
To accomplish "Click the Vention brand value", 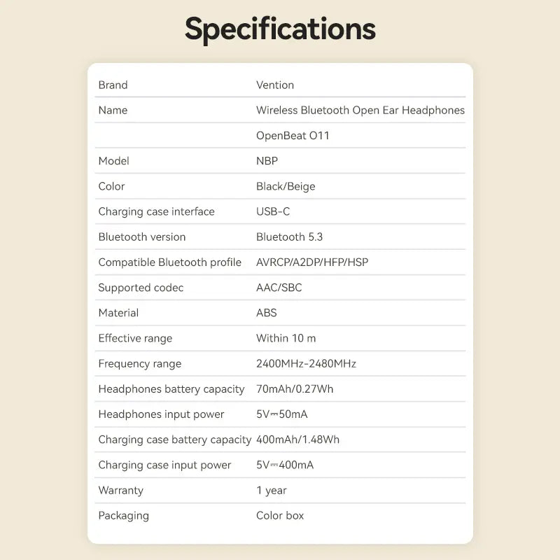I will coord(275,85).
